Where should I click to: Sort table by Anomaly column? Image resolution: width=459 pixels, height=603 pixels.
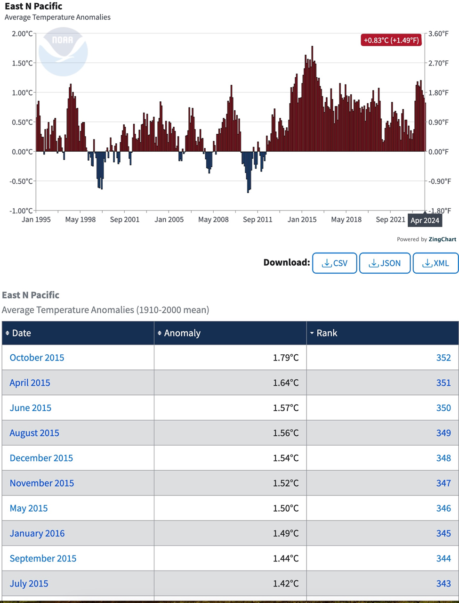[x=182, y=333]
